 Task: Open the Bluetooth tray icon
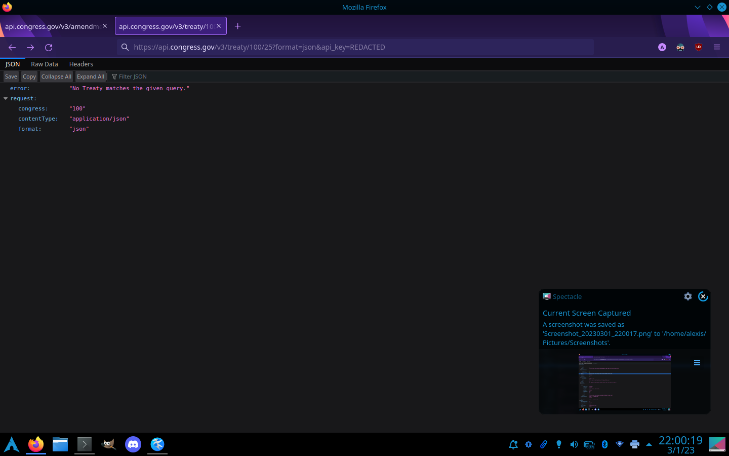point(604,444)
